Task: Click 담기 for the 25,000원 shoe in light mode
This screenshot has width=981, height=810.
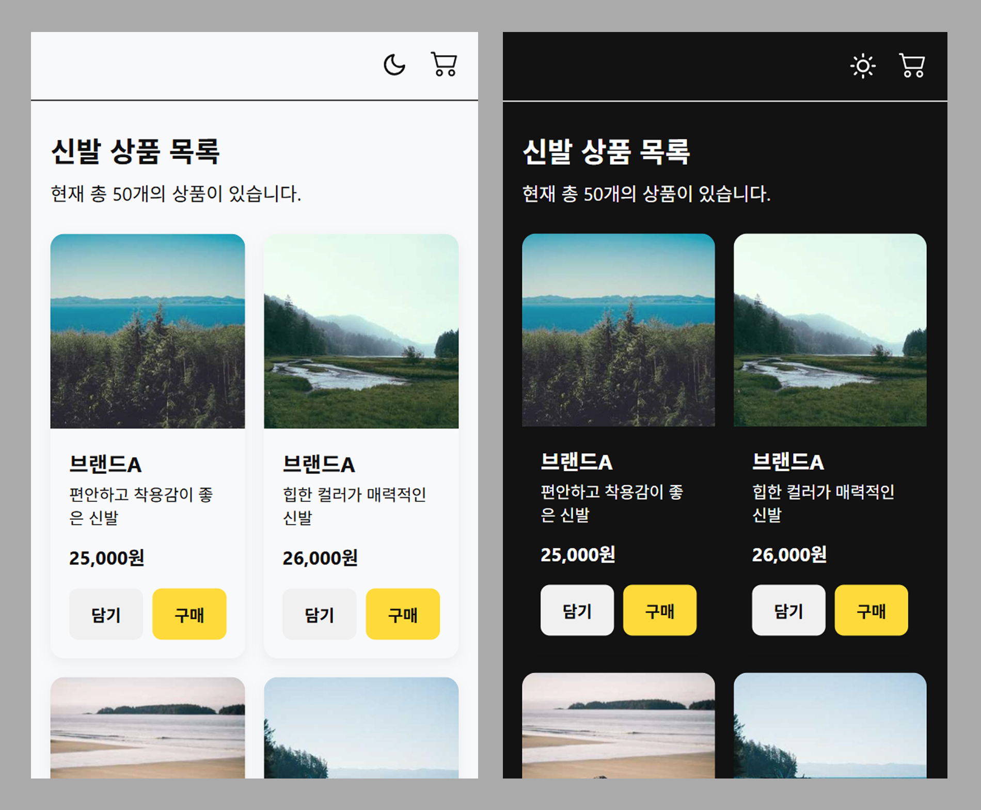Action: click(x=106, y=614)
